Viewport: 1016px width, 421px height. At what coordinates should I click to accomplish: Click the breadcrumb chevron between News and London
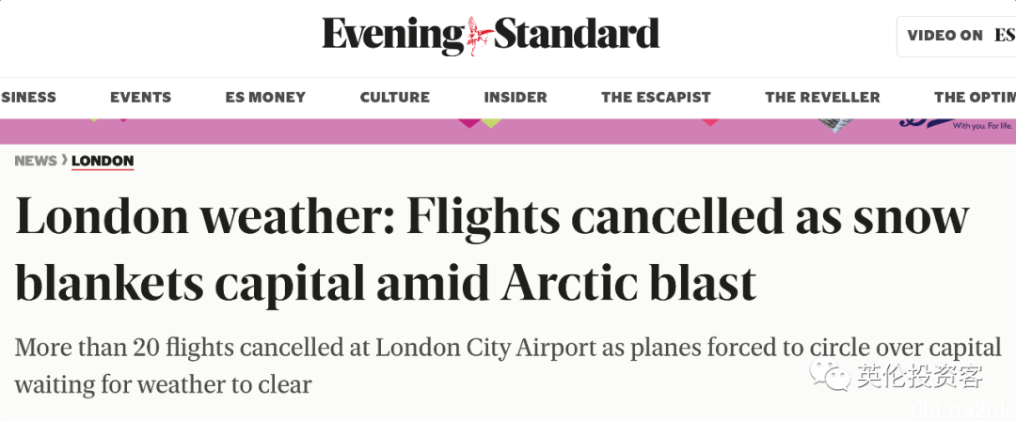pyautogui.click(x=64, y=160)
